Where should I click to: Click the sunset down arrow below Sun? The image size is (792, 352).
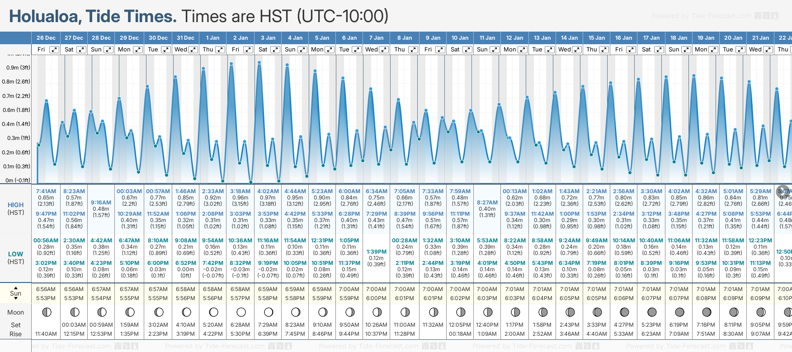(16, 299)
